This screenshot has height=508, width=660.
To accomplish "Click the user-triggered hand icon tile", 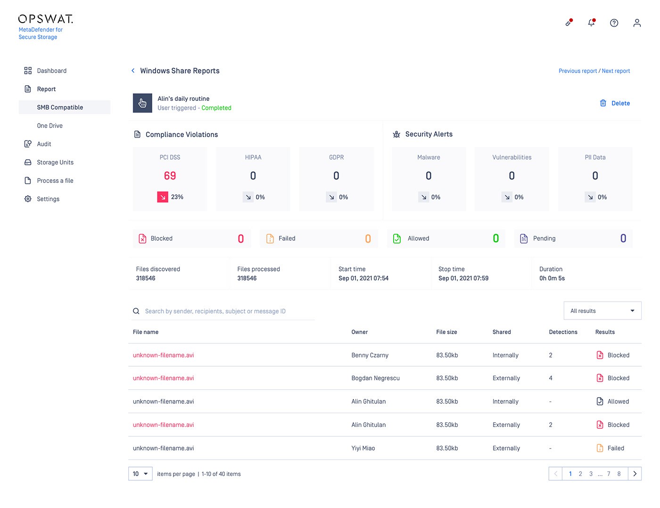I will click(x=142, y=103).
